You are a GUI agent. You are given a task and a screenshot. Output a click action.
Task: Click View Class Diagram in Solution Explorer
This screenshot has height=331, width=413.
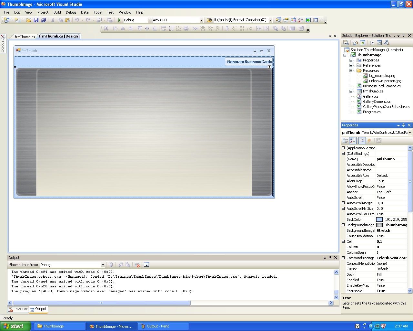pyautogui.click(x=387, y=43)
